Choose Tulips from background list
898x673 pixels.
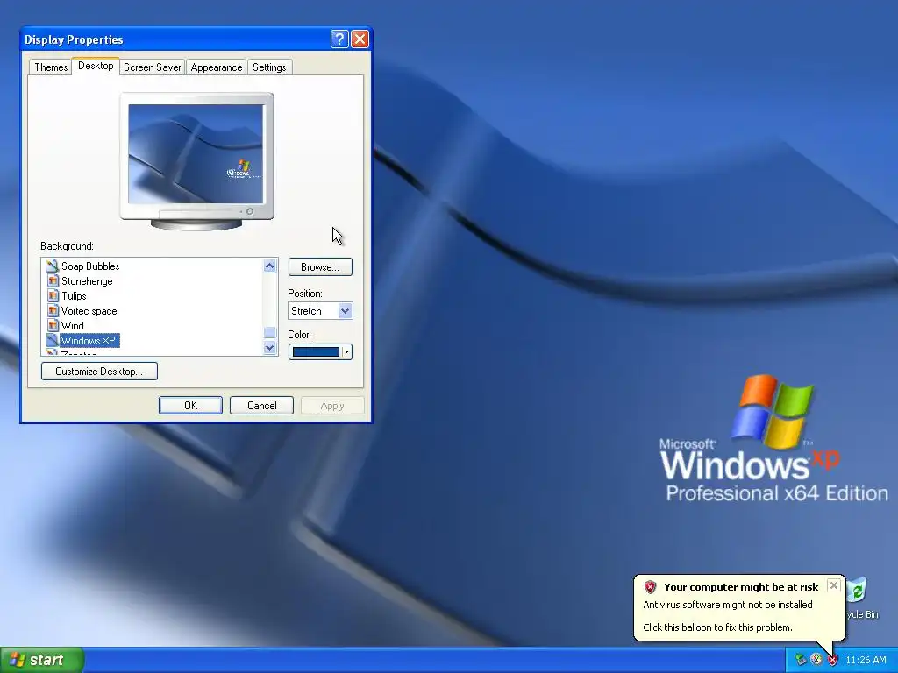pos(74,296)
